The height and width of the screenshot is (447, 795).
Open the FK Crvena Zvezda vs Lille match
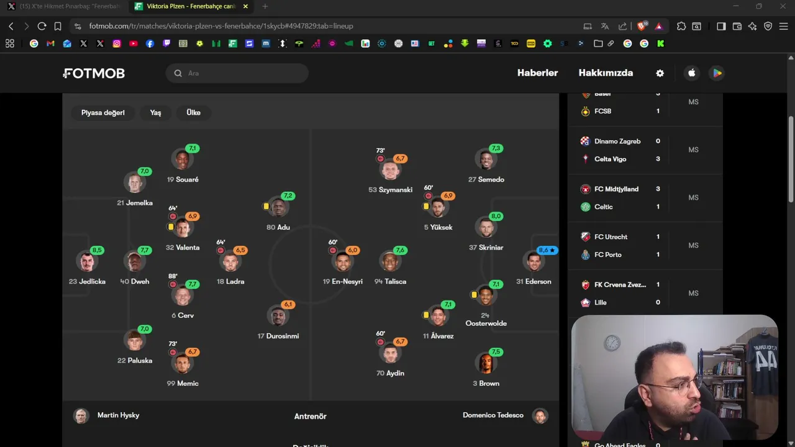645,294
